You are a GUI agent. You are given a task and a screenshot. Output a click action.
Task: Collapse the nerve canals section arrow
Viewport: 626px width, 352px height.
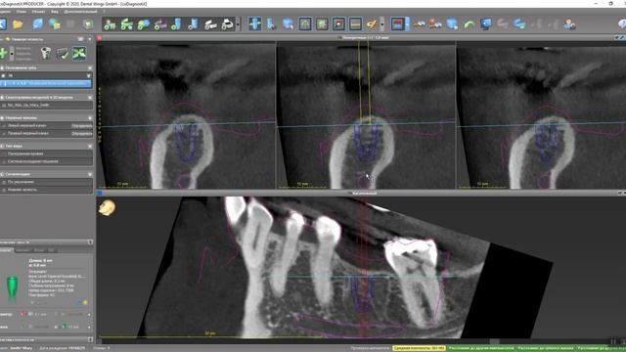tap(90, 118)
